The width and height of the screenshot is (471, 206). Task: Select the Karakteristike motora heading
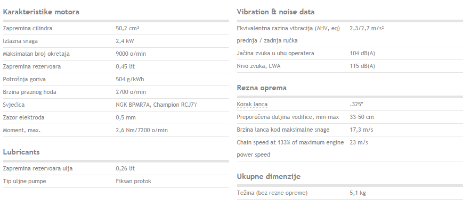click(x=41, y=12)
